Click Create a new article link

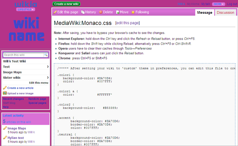(x=20, y=88)
